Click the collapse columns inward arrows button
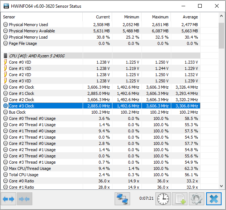Screen dimensions: 226x210 [25, 199]
